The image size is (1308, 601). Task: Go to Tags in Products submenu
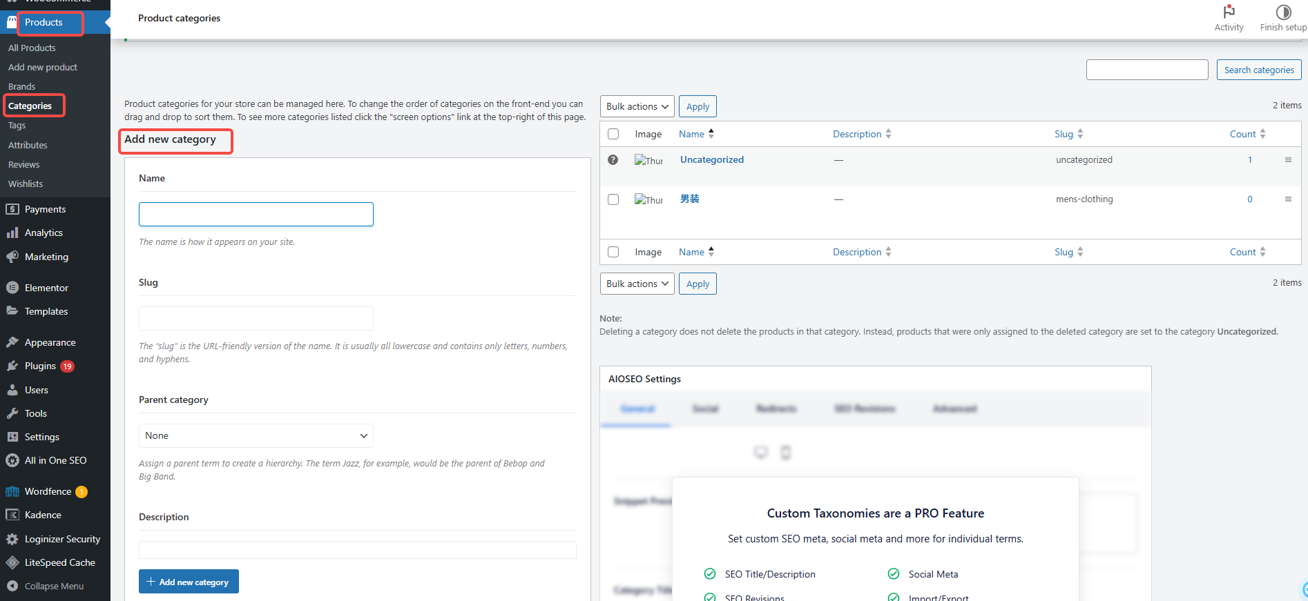tap(17, 126)
